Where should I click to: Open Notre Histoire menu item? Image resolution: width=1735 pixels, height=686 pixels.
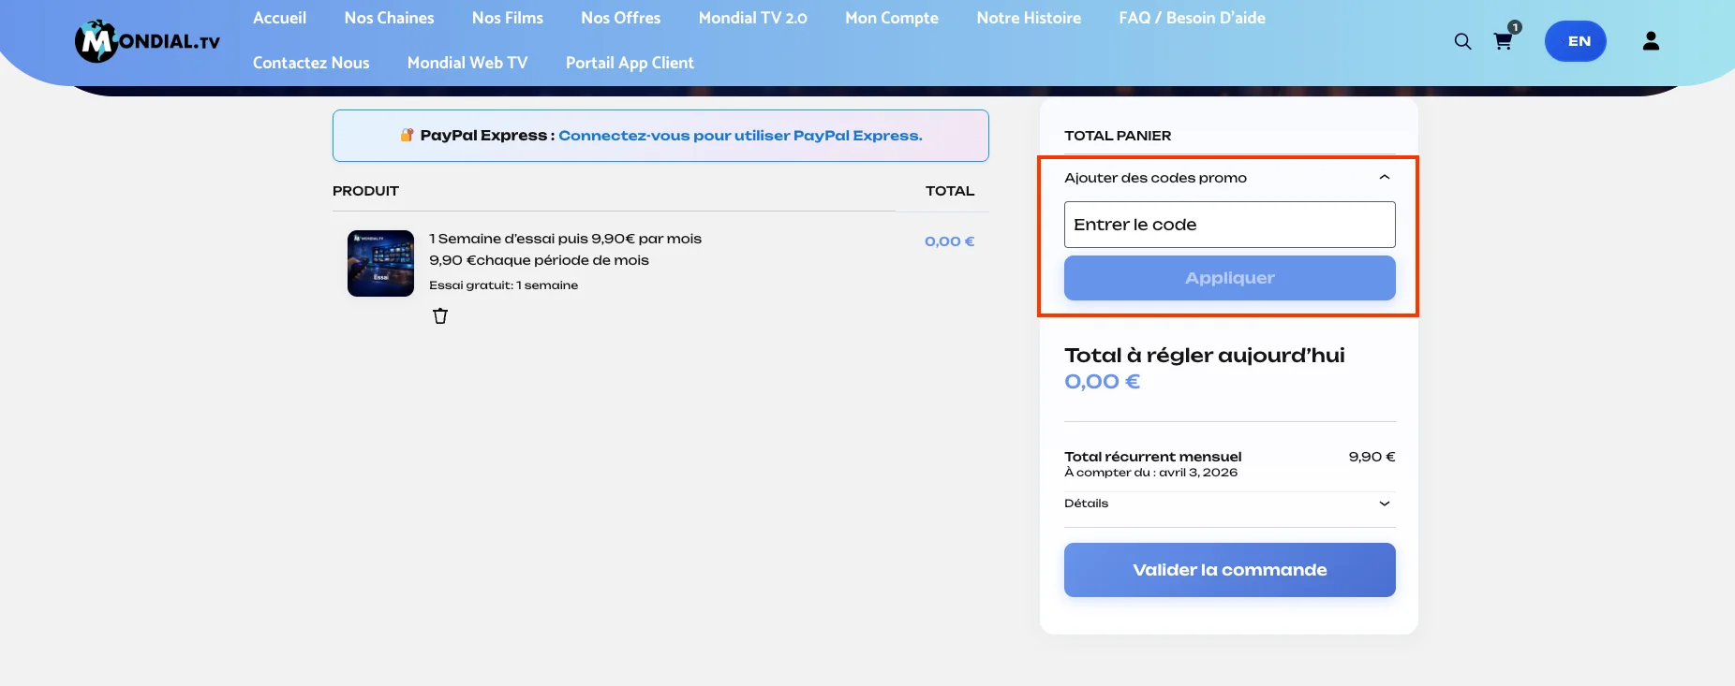(1029, 18)
